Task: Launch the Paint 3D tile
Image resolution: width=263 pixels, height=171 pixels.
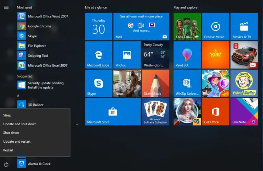Action: click(187, 55)
